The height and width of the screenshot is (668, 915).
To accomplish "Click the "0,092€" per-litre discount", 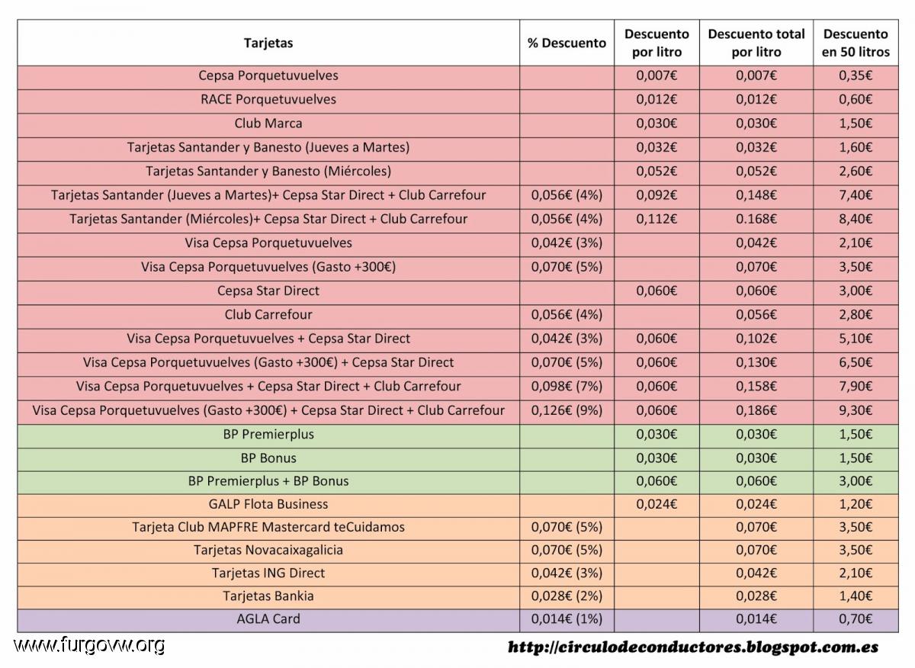I will (x=657, y=195).
